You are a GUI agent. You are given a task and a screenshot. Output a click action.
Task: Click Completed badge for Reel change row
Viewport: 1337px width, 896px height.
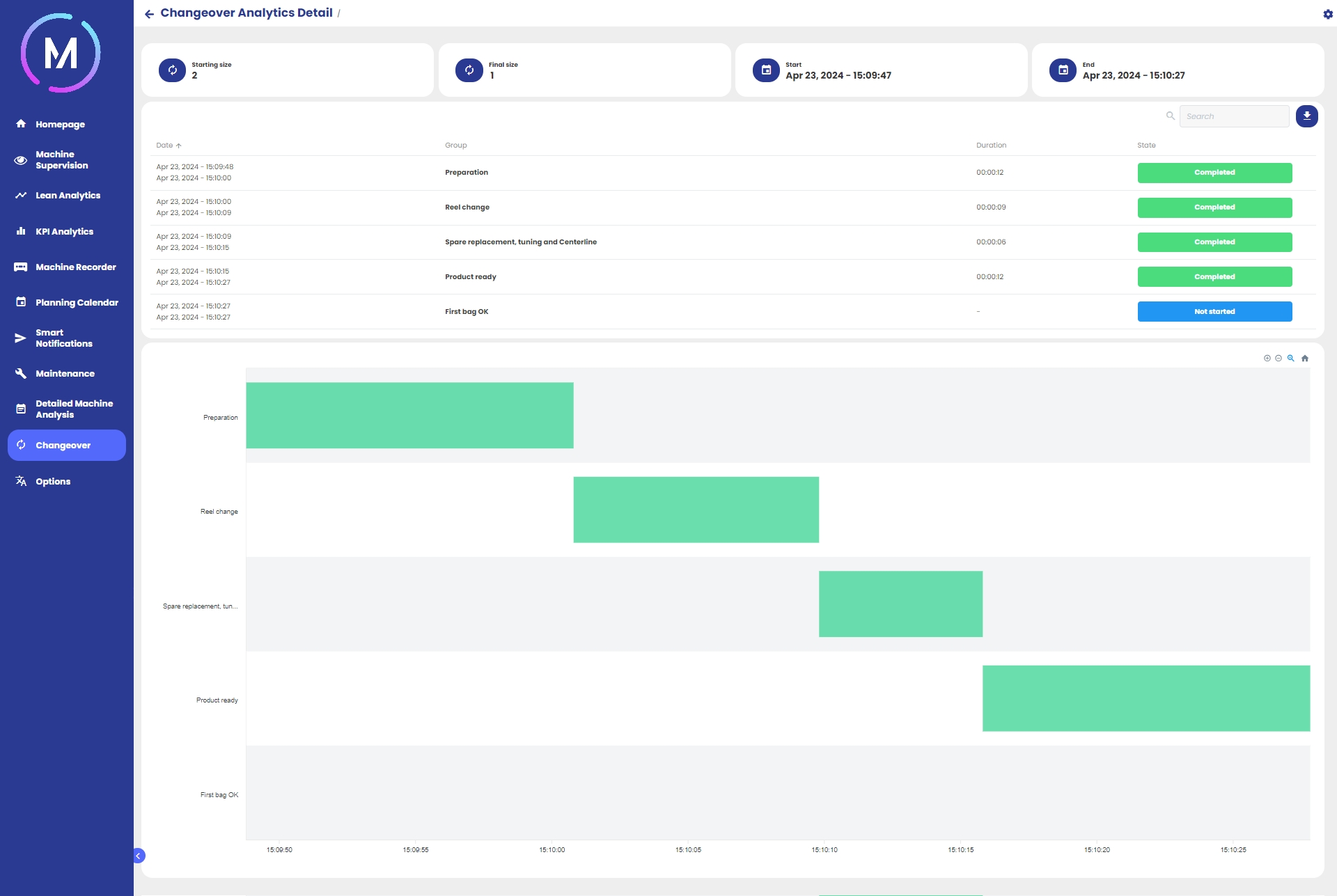coord(1214,207)
